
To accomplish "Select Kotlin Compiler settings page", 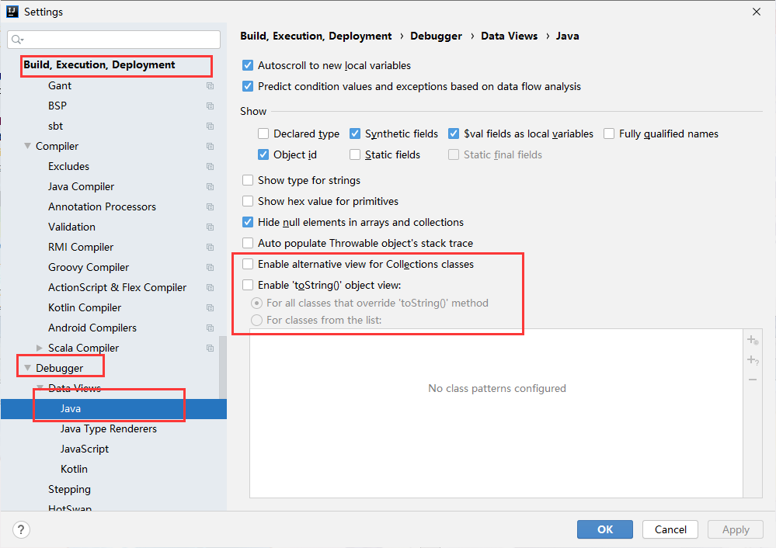I will pos(85,307).
